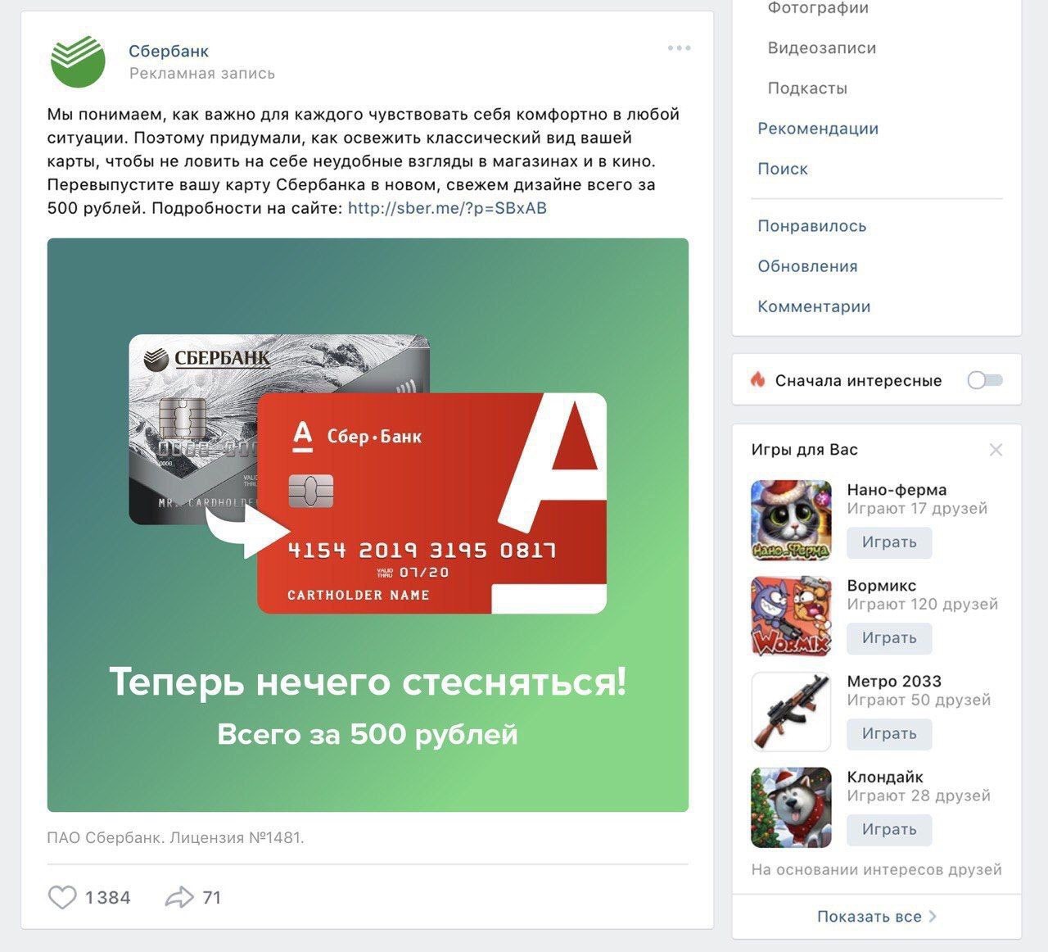Toggle the "Сначала интересные" switch
Screen dimensions: 1048x952
tap(985, 380)
